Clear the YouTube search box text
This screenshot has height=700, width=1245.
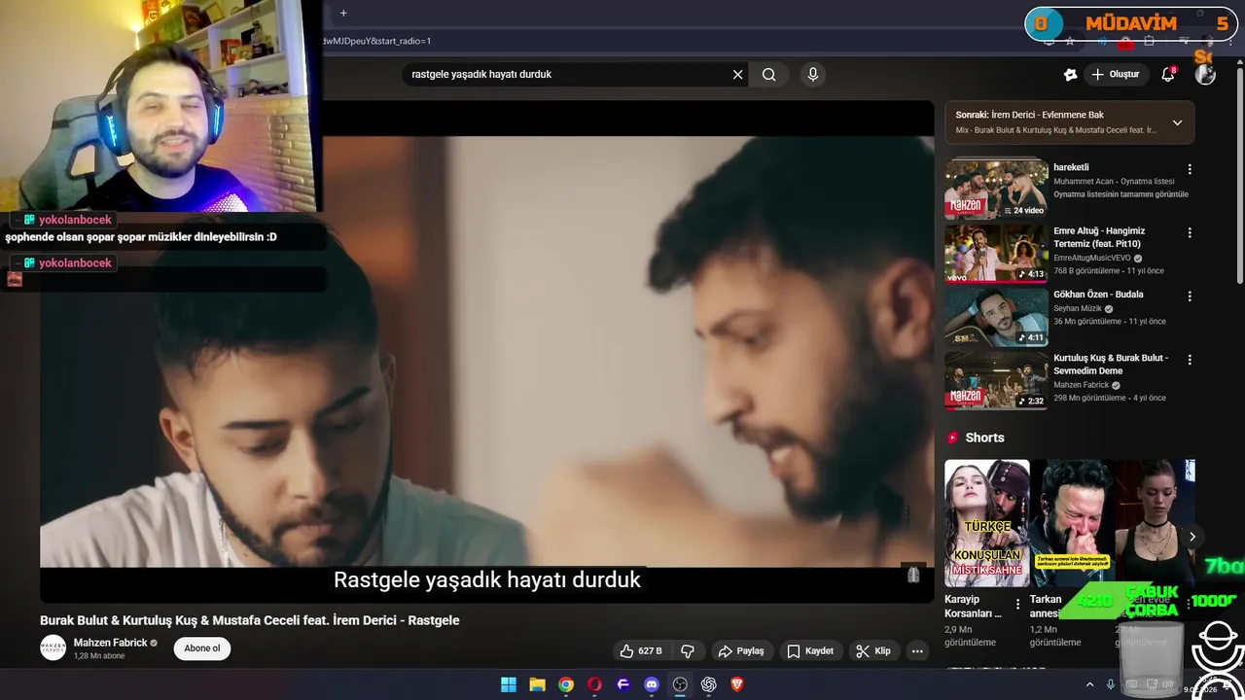(x=737, y=75)
